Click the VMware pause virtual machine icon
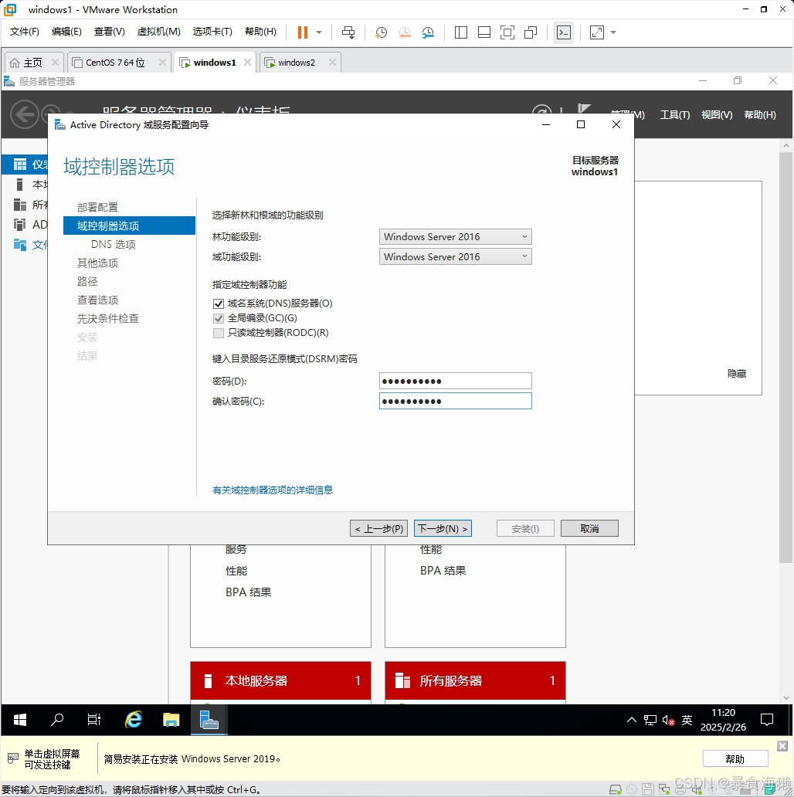794x797 pixels. point(303,32)
